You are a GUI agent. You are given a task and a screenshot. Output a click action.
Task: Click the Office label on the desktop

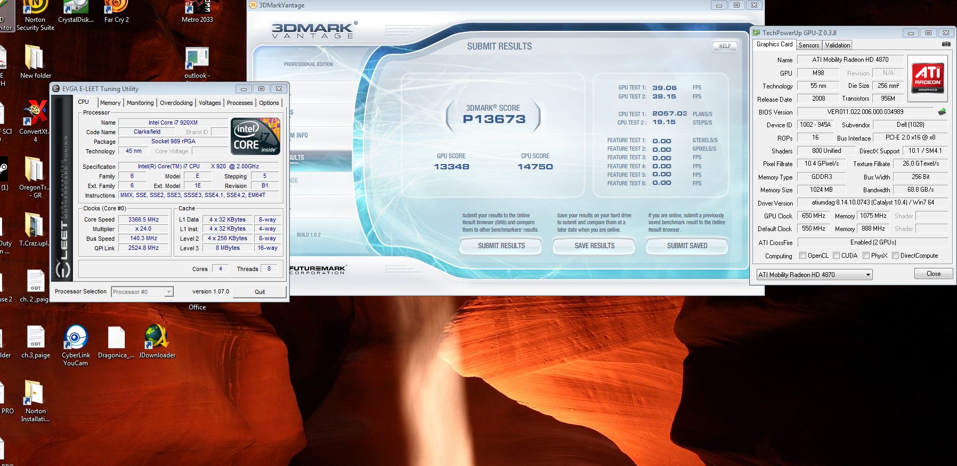[x=197, y=307]
